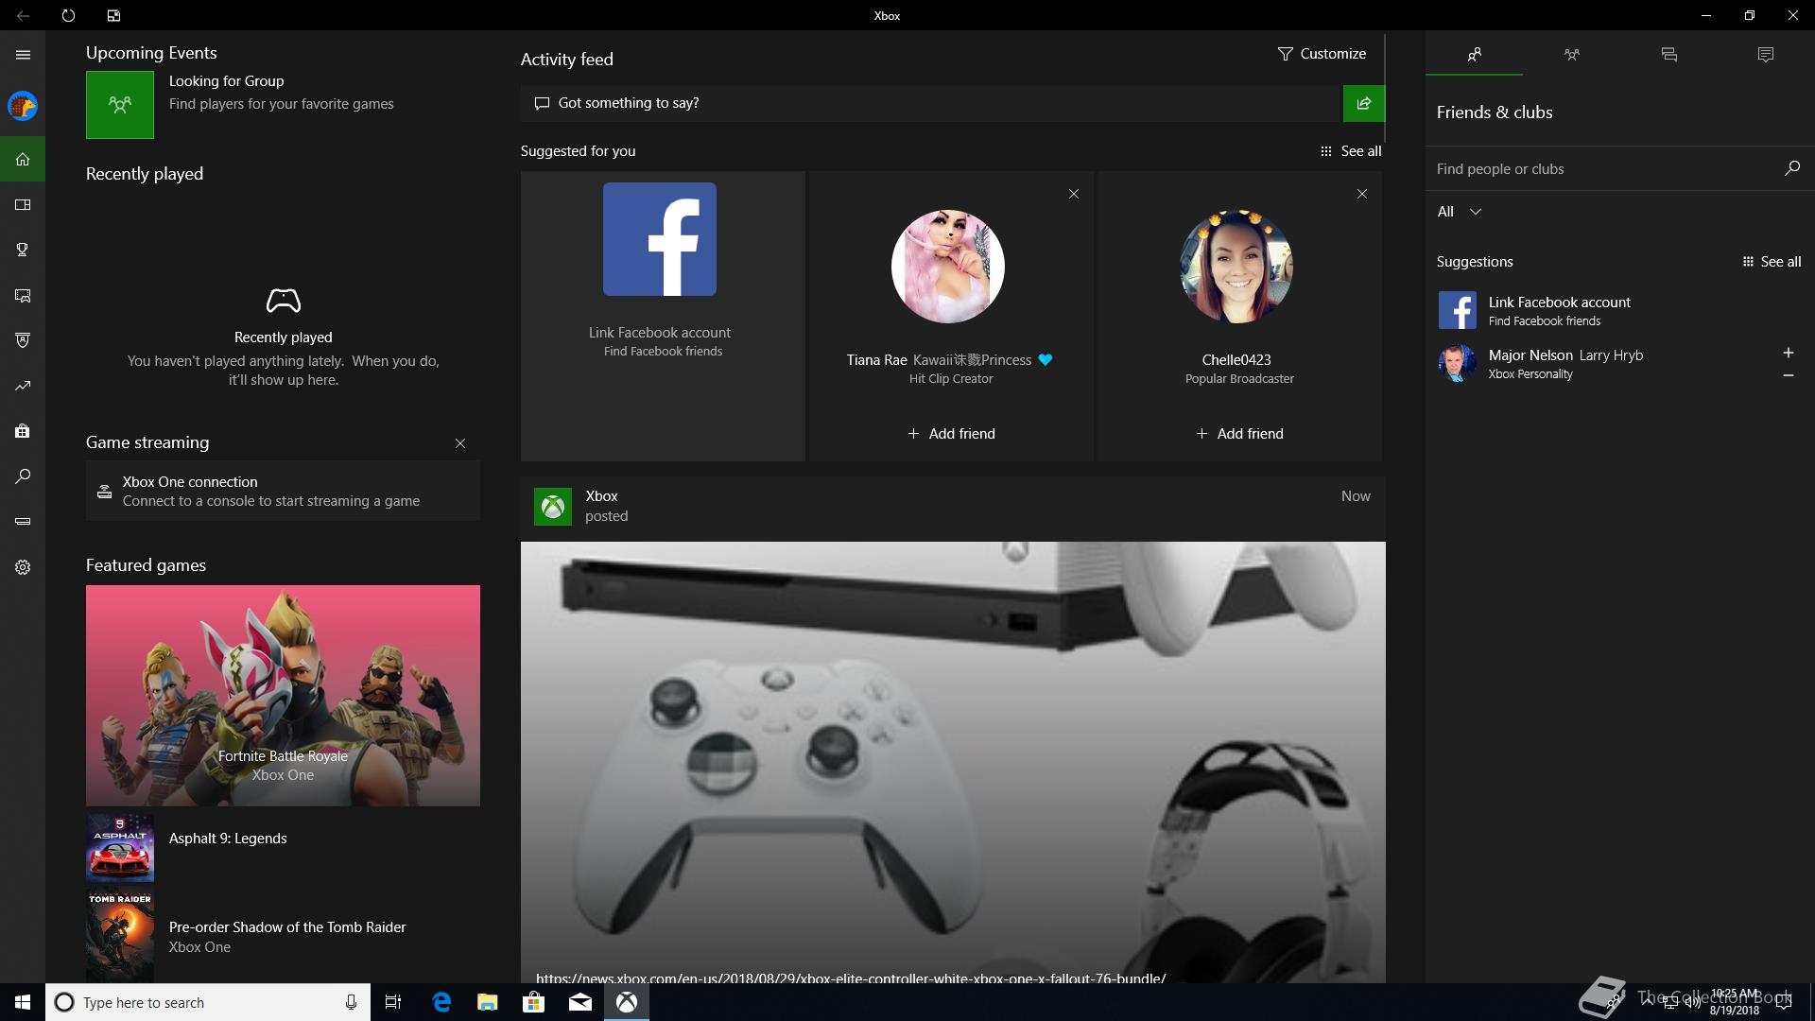Open the Customize activity feed filter
The width and height of the screenshot is (1815, 1021).
pos(1321,54)
